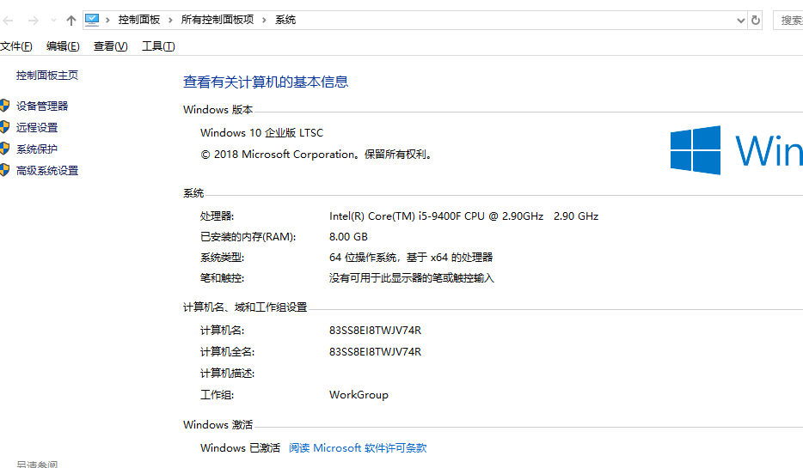Viewport: 803px width, 468px height.
Task: Expand the chevron after 控制面板 breadcrumb
Action: tap(170, 20)
